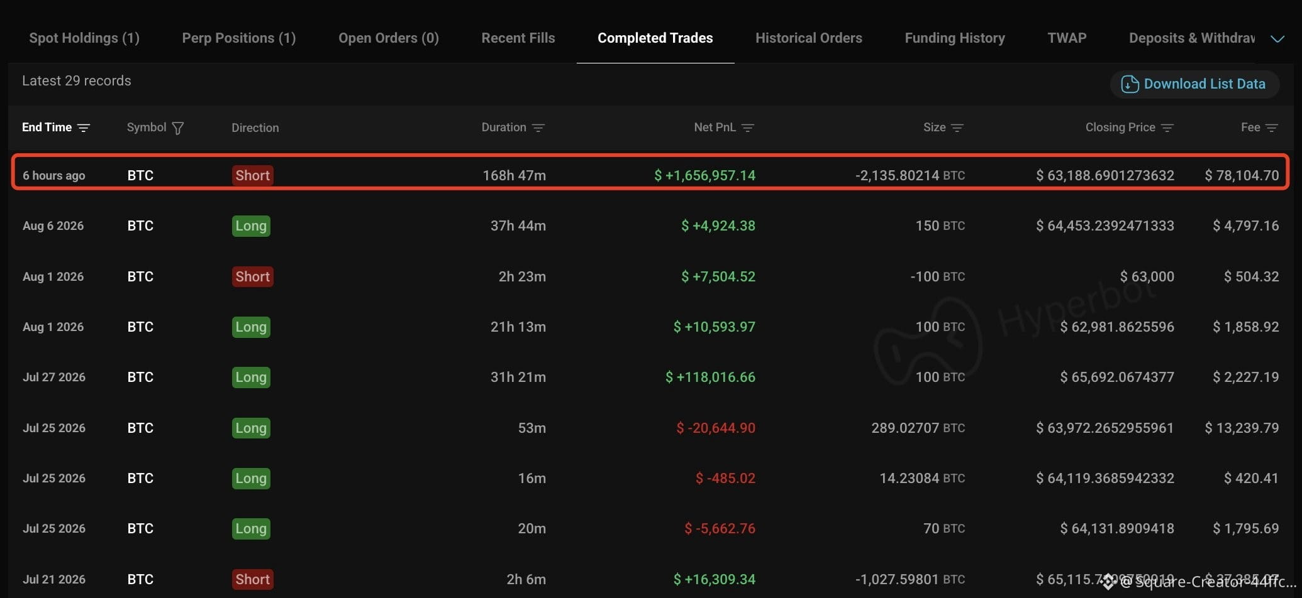Click the Long badge in Aug 6 2026 row
The image size is (1302, 598).
click(x=251, y=226)
